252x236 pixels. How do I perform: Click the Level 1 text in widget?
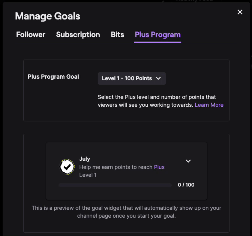pyautogui.click(x=88, y=175)
